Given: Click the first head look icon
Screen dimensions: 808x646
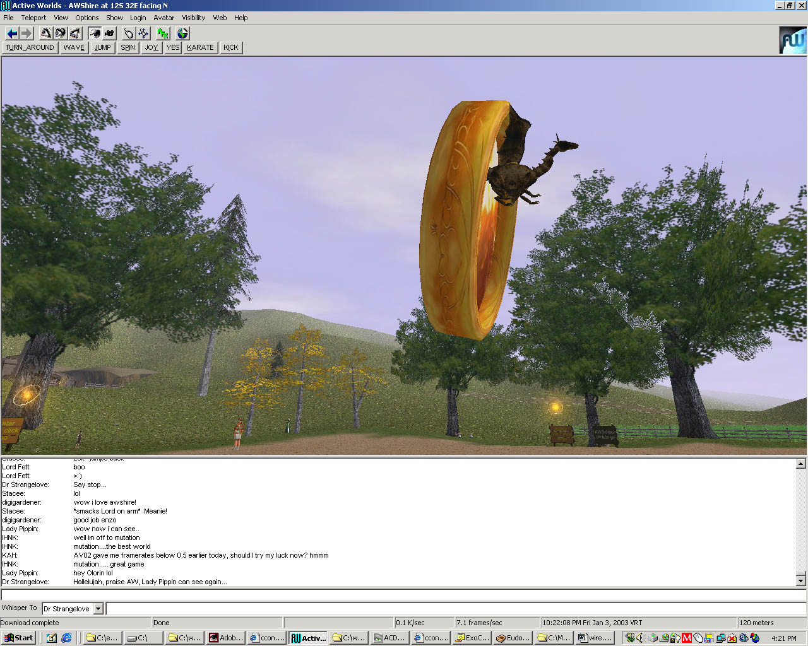Looking at the screenshot, I should point(46,33).
